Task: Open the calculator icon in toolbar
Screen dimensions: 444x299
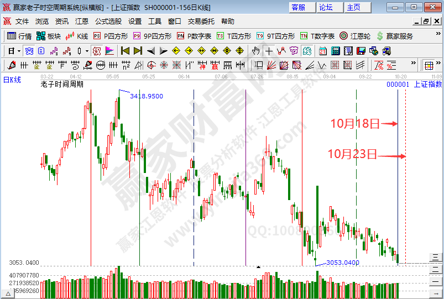Action: 336,51
